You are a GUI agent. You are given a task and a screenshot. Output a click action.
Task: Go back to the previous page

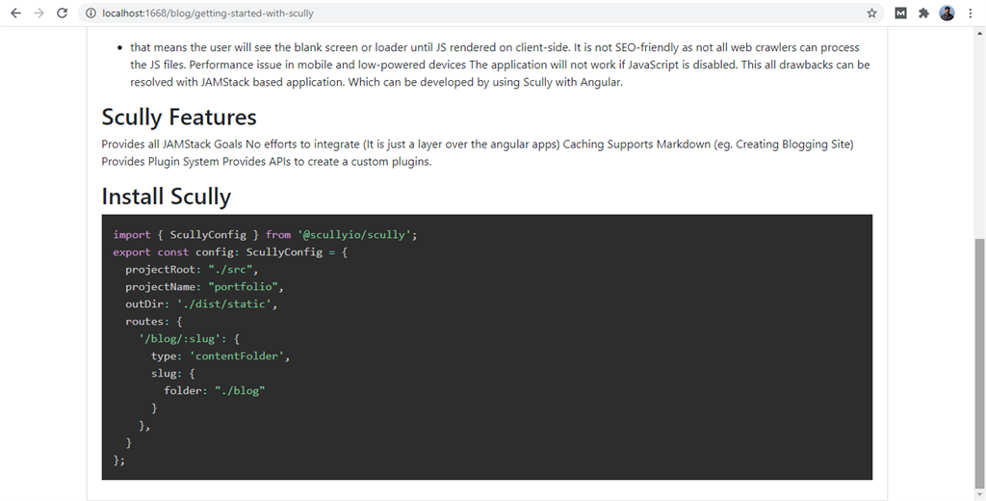pyautogui.click(x=15, y=13)
